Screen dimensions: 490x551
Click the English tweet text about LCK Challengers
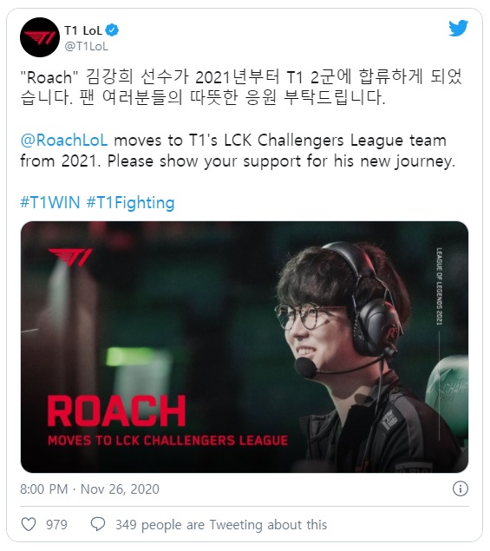coord(238,151)
